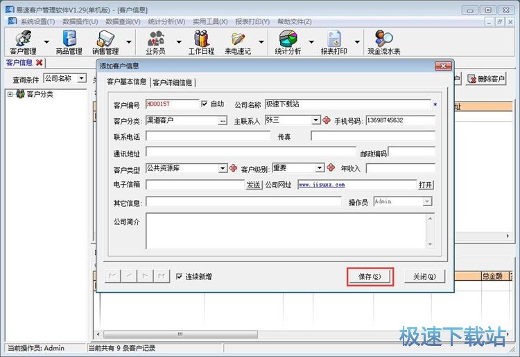The image size is (520, 357).
Task: Click the 通讯地址 input field
Action: pos(251,152)
